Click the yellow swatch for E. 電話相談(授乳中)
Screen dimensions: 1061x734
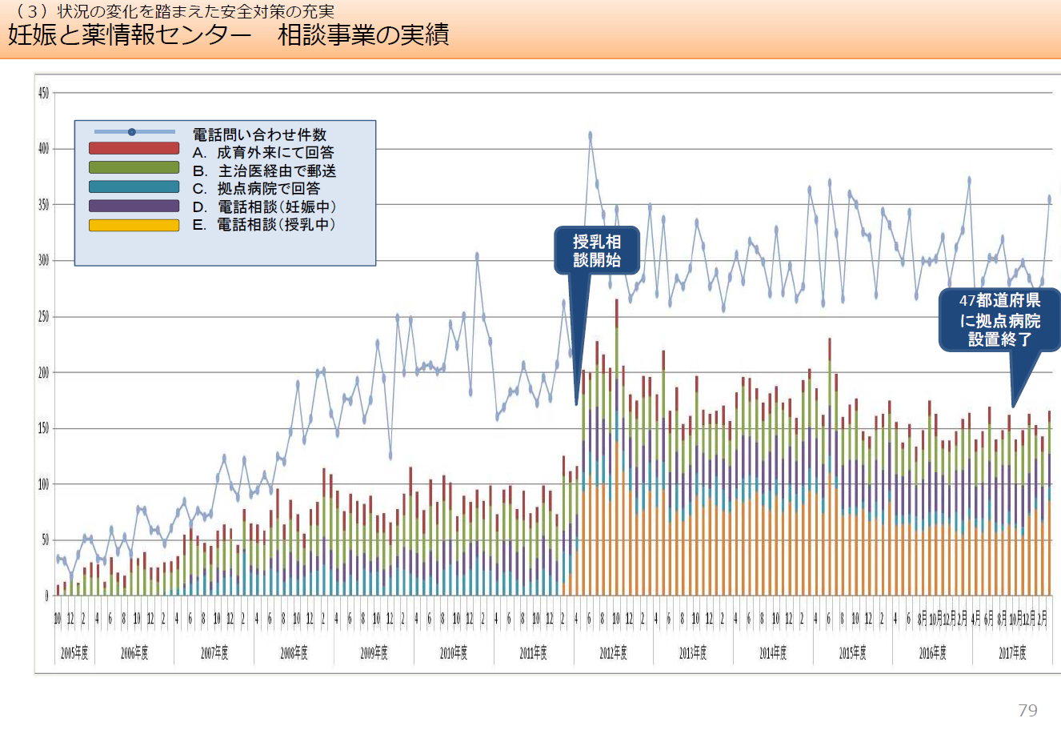point(134,226)
